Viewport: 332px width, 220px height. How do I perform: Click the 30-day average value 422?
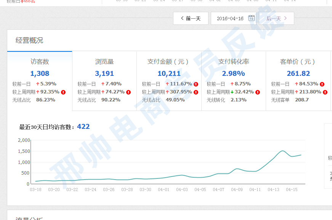coord(83,127)
